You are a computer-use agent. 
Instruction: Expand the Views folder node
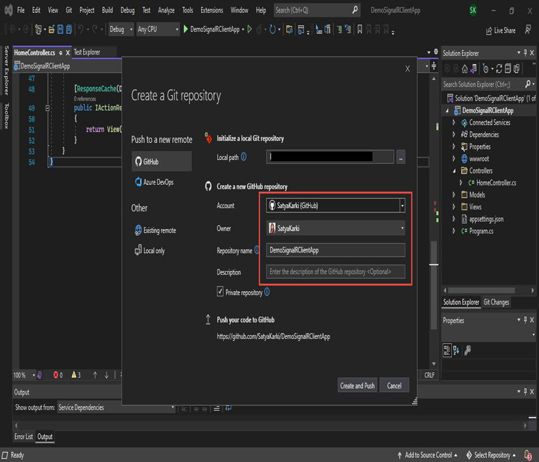[454, 207]
